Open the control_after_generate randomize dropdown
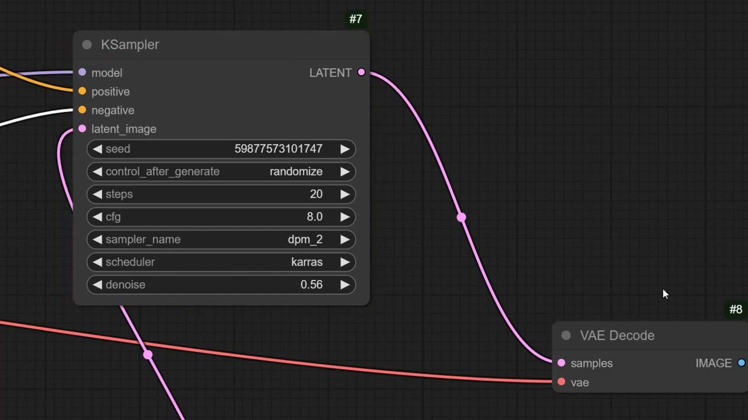Screen dimensions: 748x420 click(221, 171)
